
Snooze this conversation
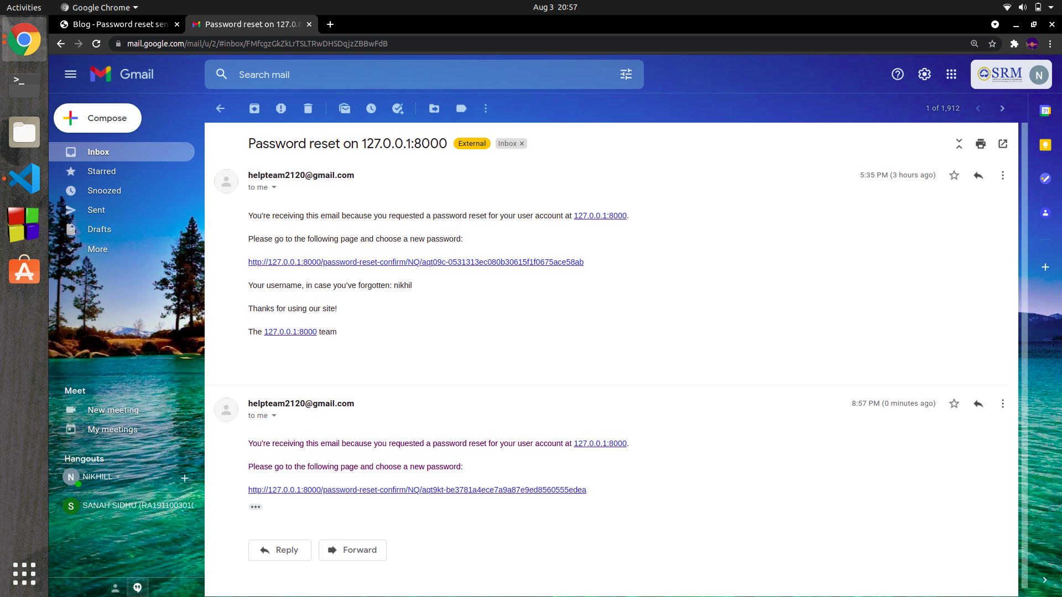click(x=371, y=108)
